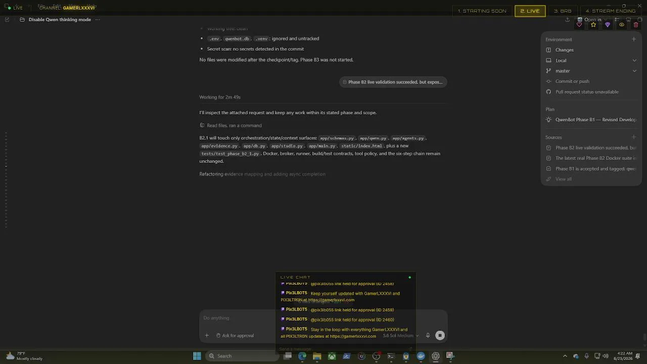
Task: Open the Task View taskbar icon
Action: click(288, 356)
